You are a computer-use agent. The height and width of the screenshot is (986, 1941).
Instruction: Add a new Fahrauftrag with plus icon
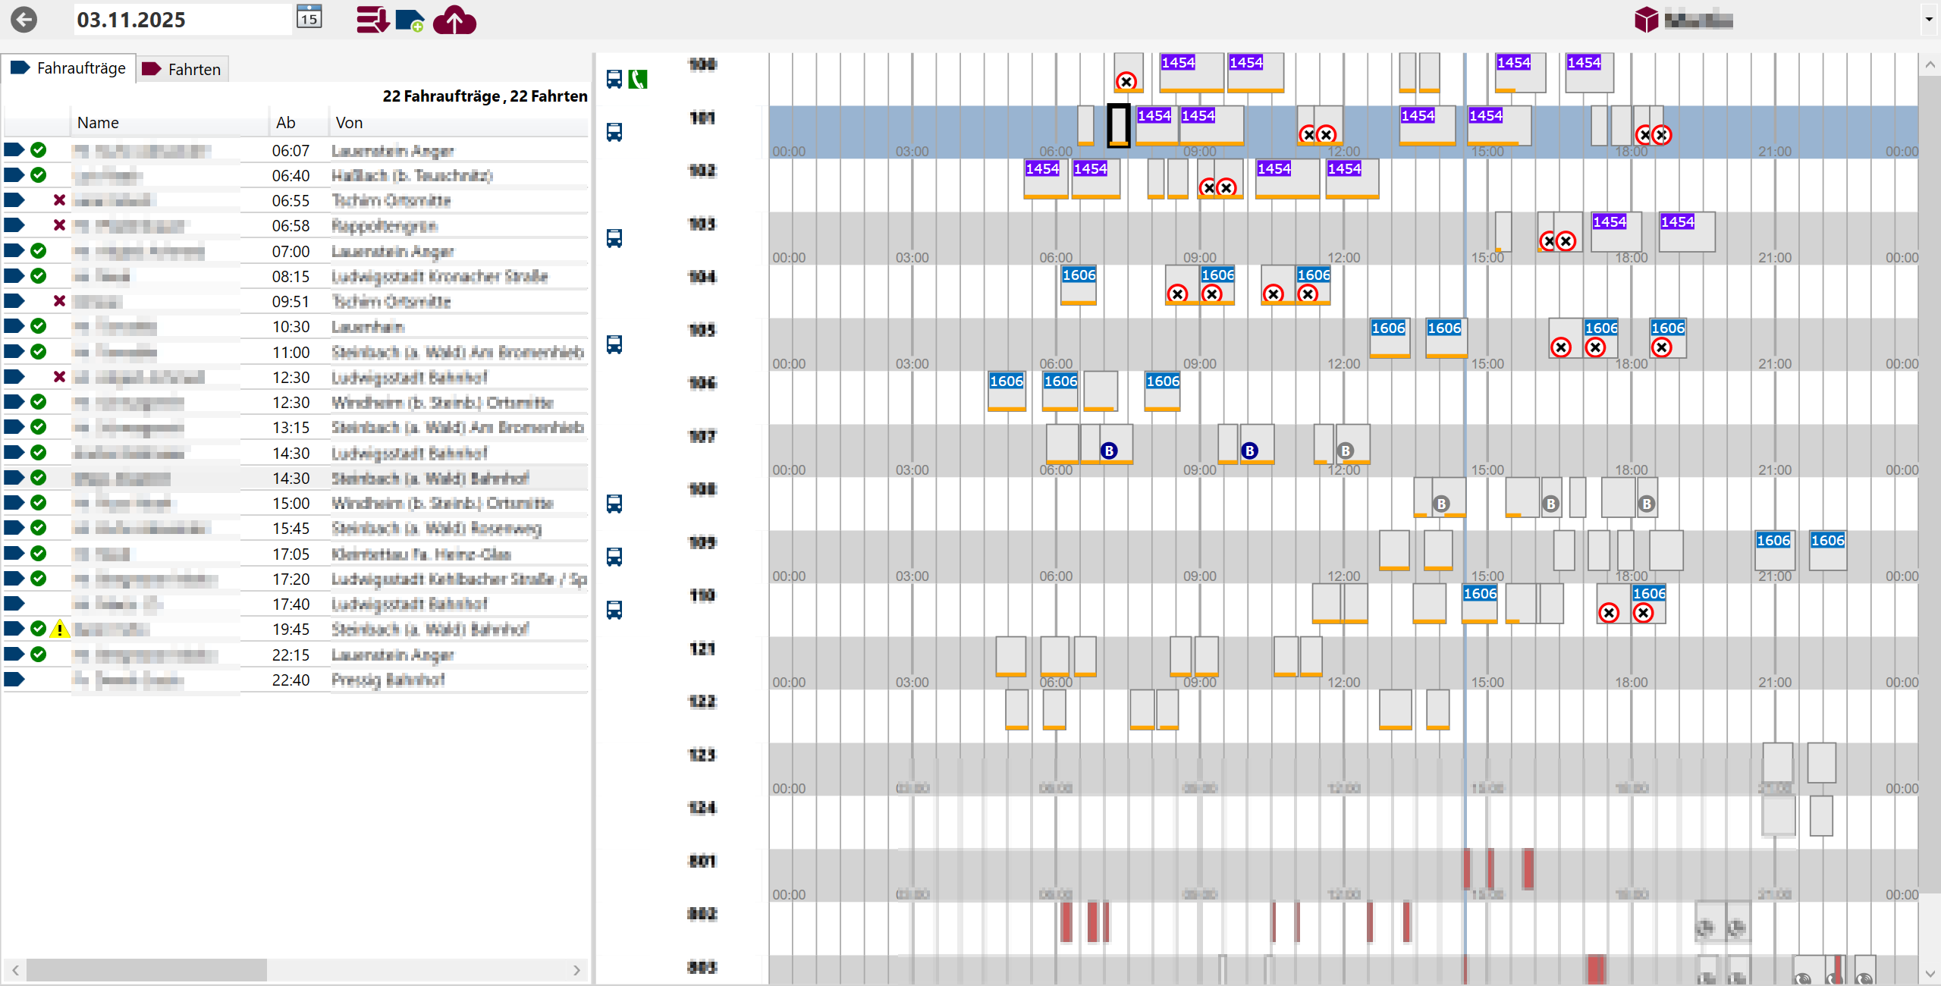(410, 20)
